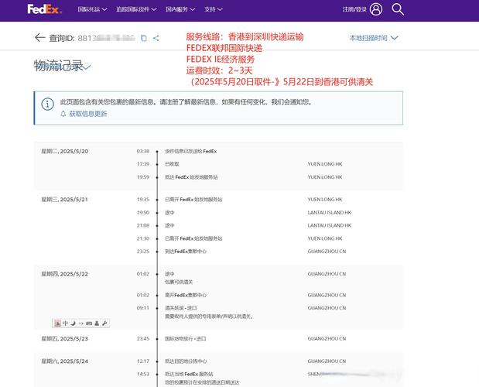This screenshot has width=479, height=387.
Task: Open the search magnifier icon
Action: 398,9
